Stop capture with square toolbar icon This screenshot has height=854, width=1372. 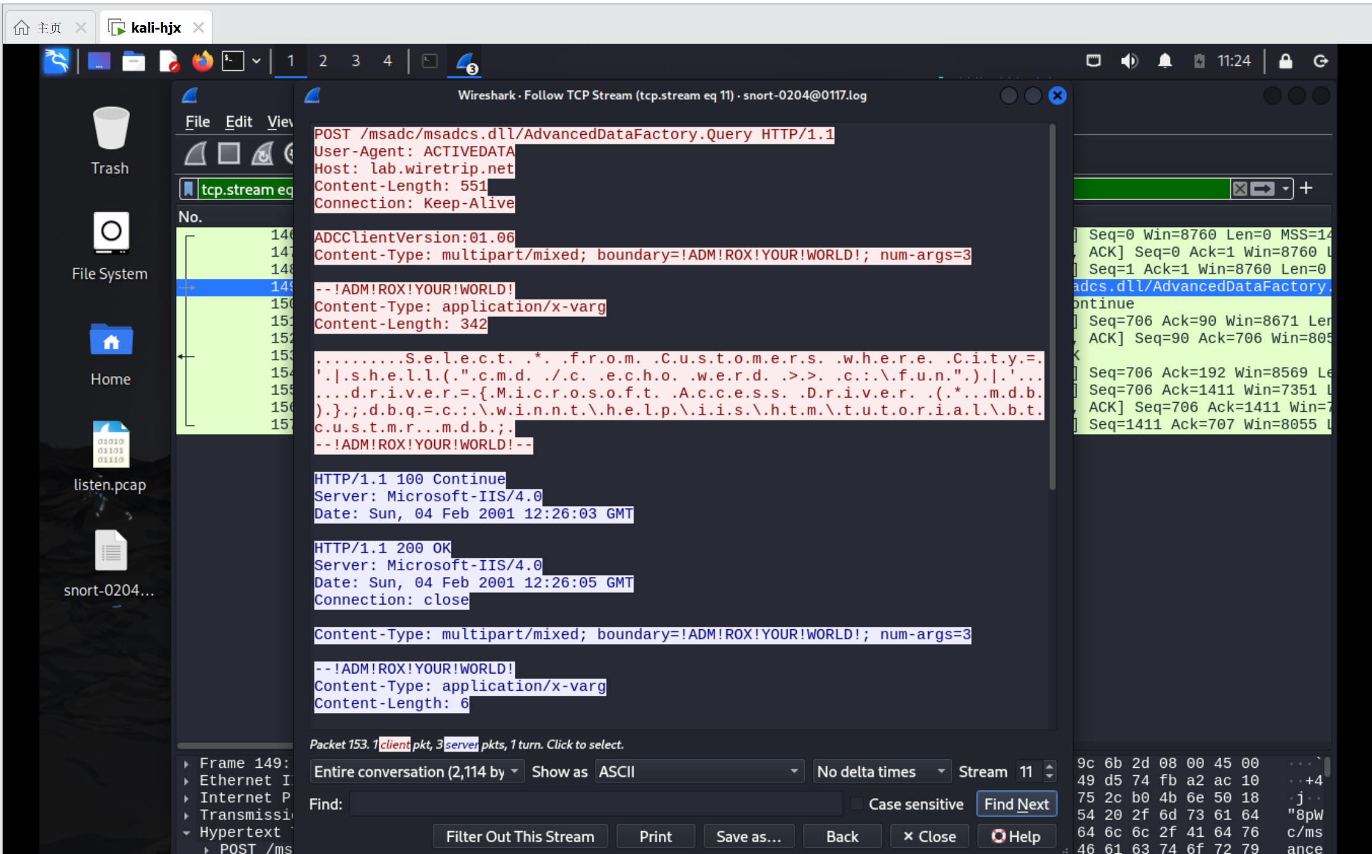(229, 153)
